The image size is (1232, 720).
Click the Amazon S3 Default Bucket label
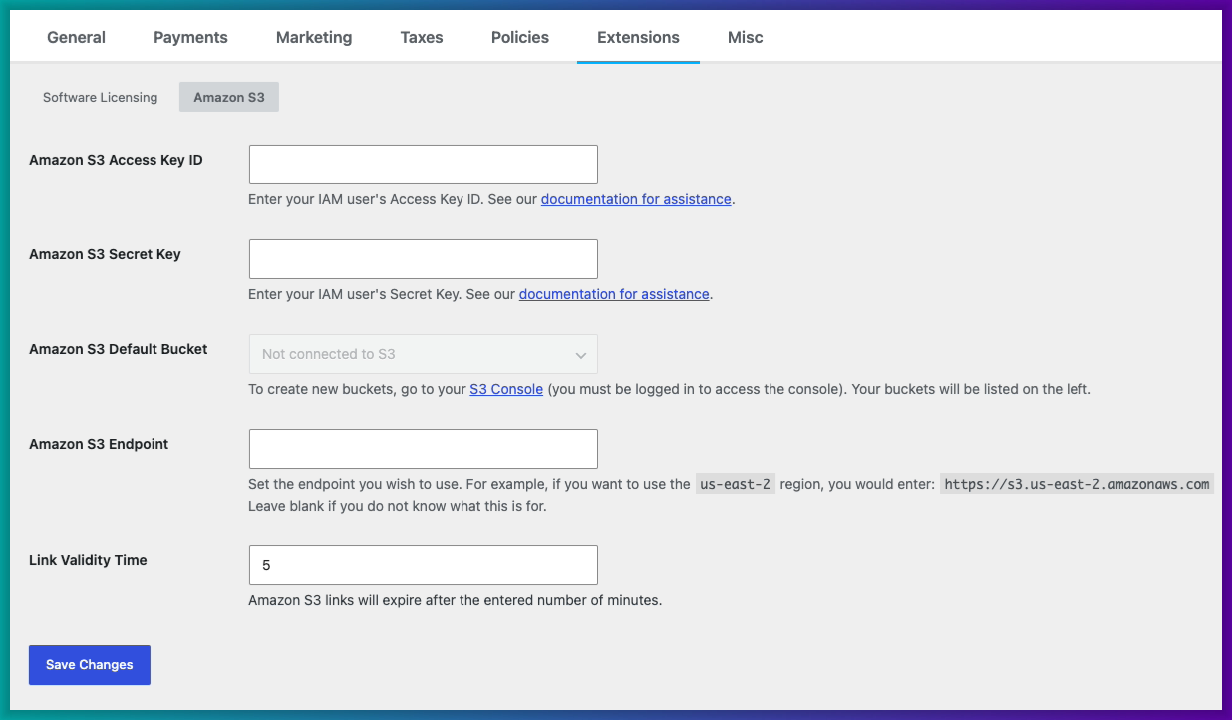coord(119,349)
